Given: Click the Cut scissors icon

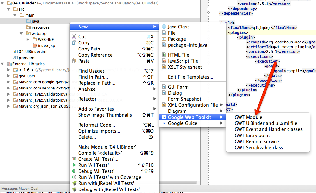Looking at the screenshot, I should 74,36.
